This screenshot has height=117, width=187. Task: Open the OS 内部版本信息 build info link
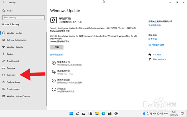click(x=156, y=45)
